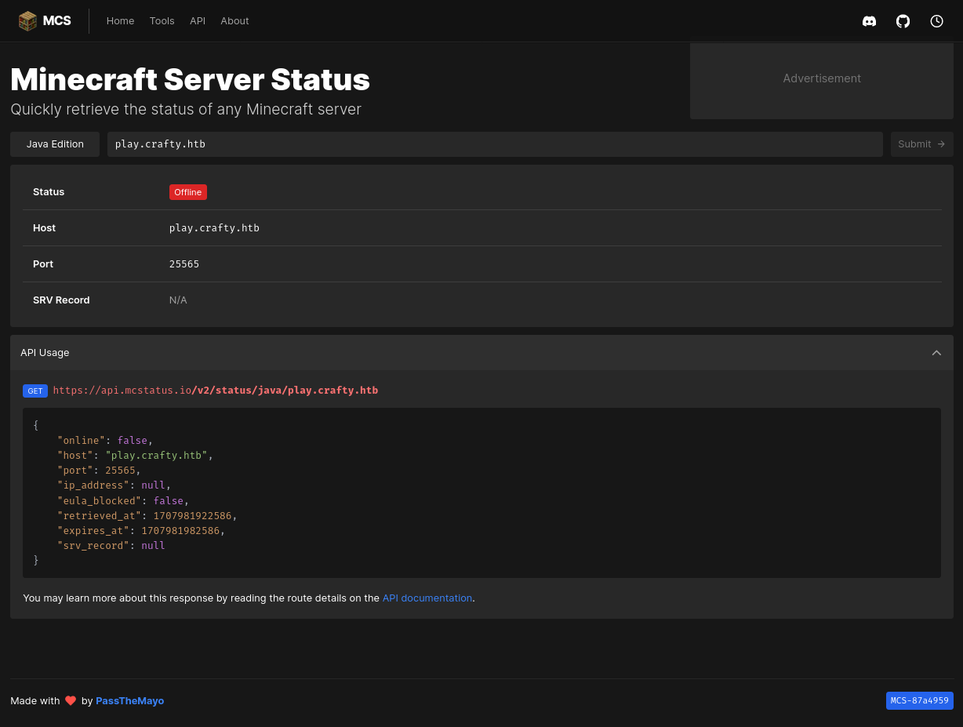Open the Discord icon link
The width and height of the screenshot is (963, 727).
pyautogui.click(x=869, y=21)
